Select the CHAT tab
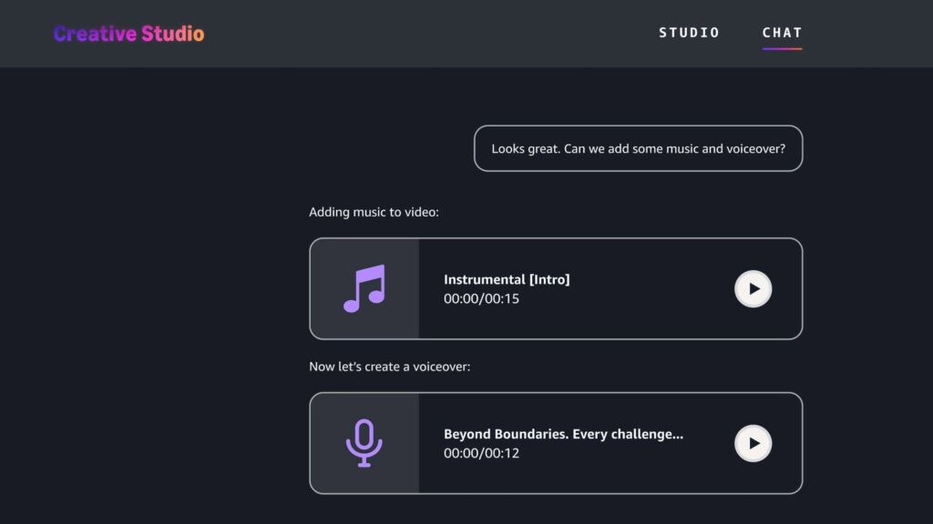This screenshot has width=933, height=524. point(782,33)
